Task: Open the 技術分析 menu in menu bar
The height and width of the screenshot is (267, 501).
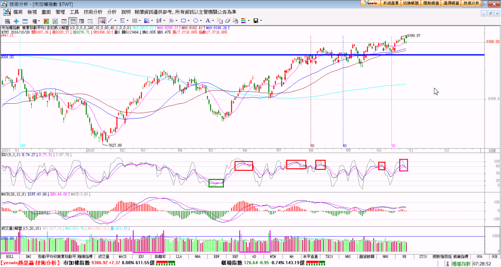Action: pos(93,12)
